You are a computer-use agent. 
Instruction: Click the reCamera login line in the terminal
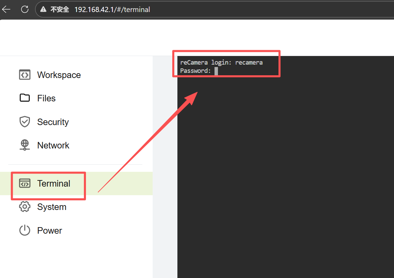[221, 63]
